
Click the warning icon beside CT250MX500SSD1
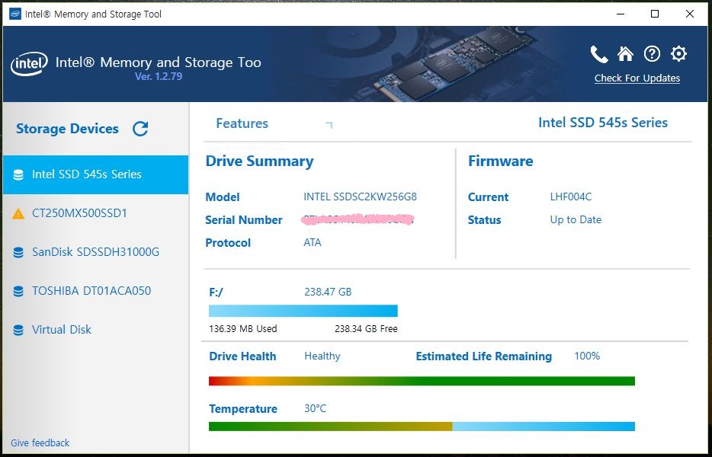(18, 213)
